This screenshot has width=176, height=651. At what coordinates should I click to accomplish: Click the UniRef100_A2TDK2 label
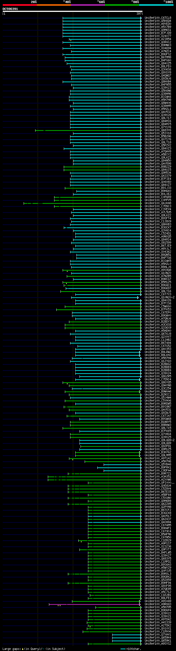pos(158,626)
